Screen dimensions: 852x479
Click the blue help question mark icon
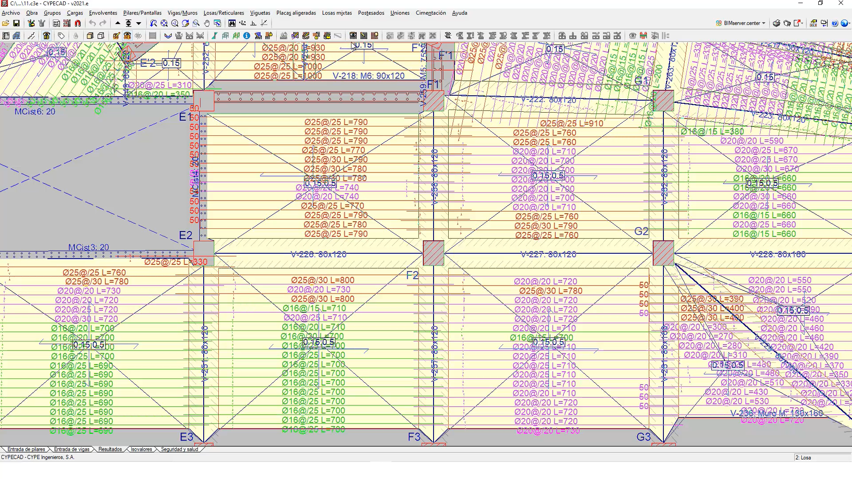tap(835, 23)
